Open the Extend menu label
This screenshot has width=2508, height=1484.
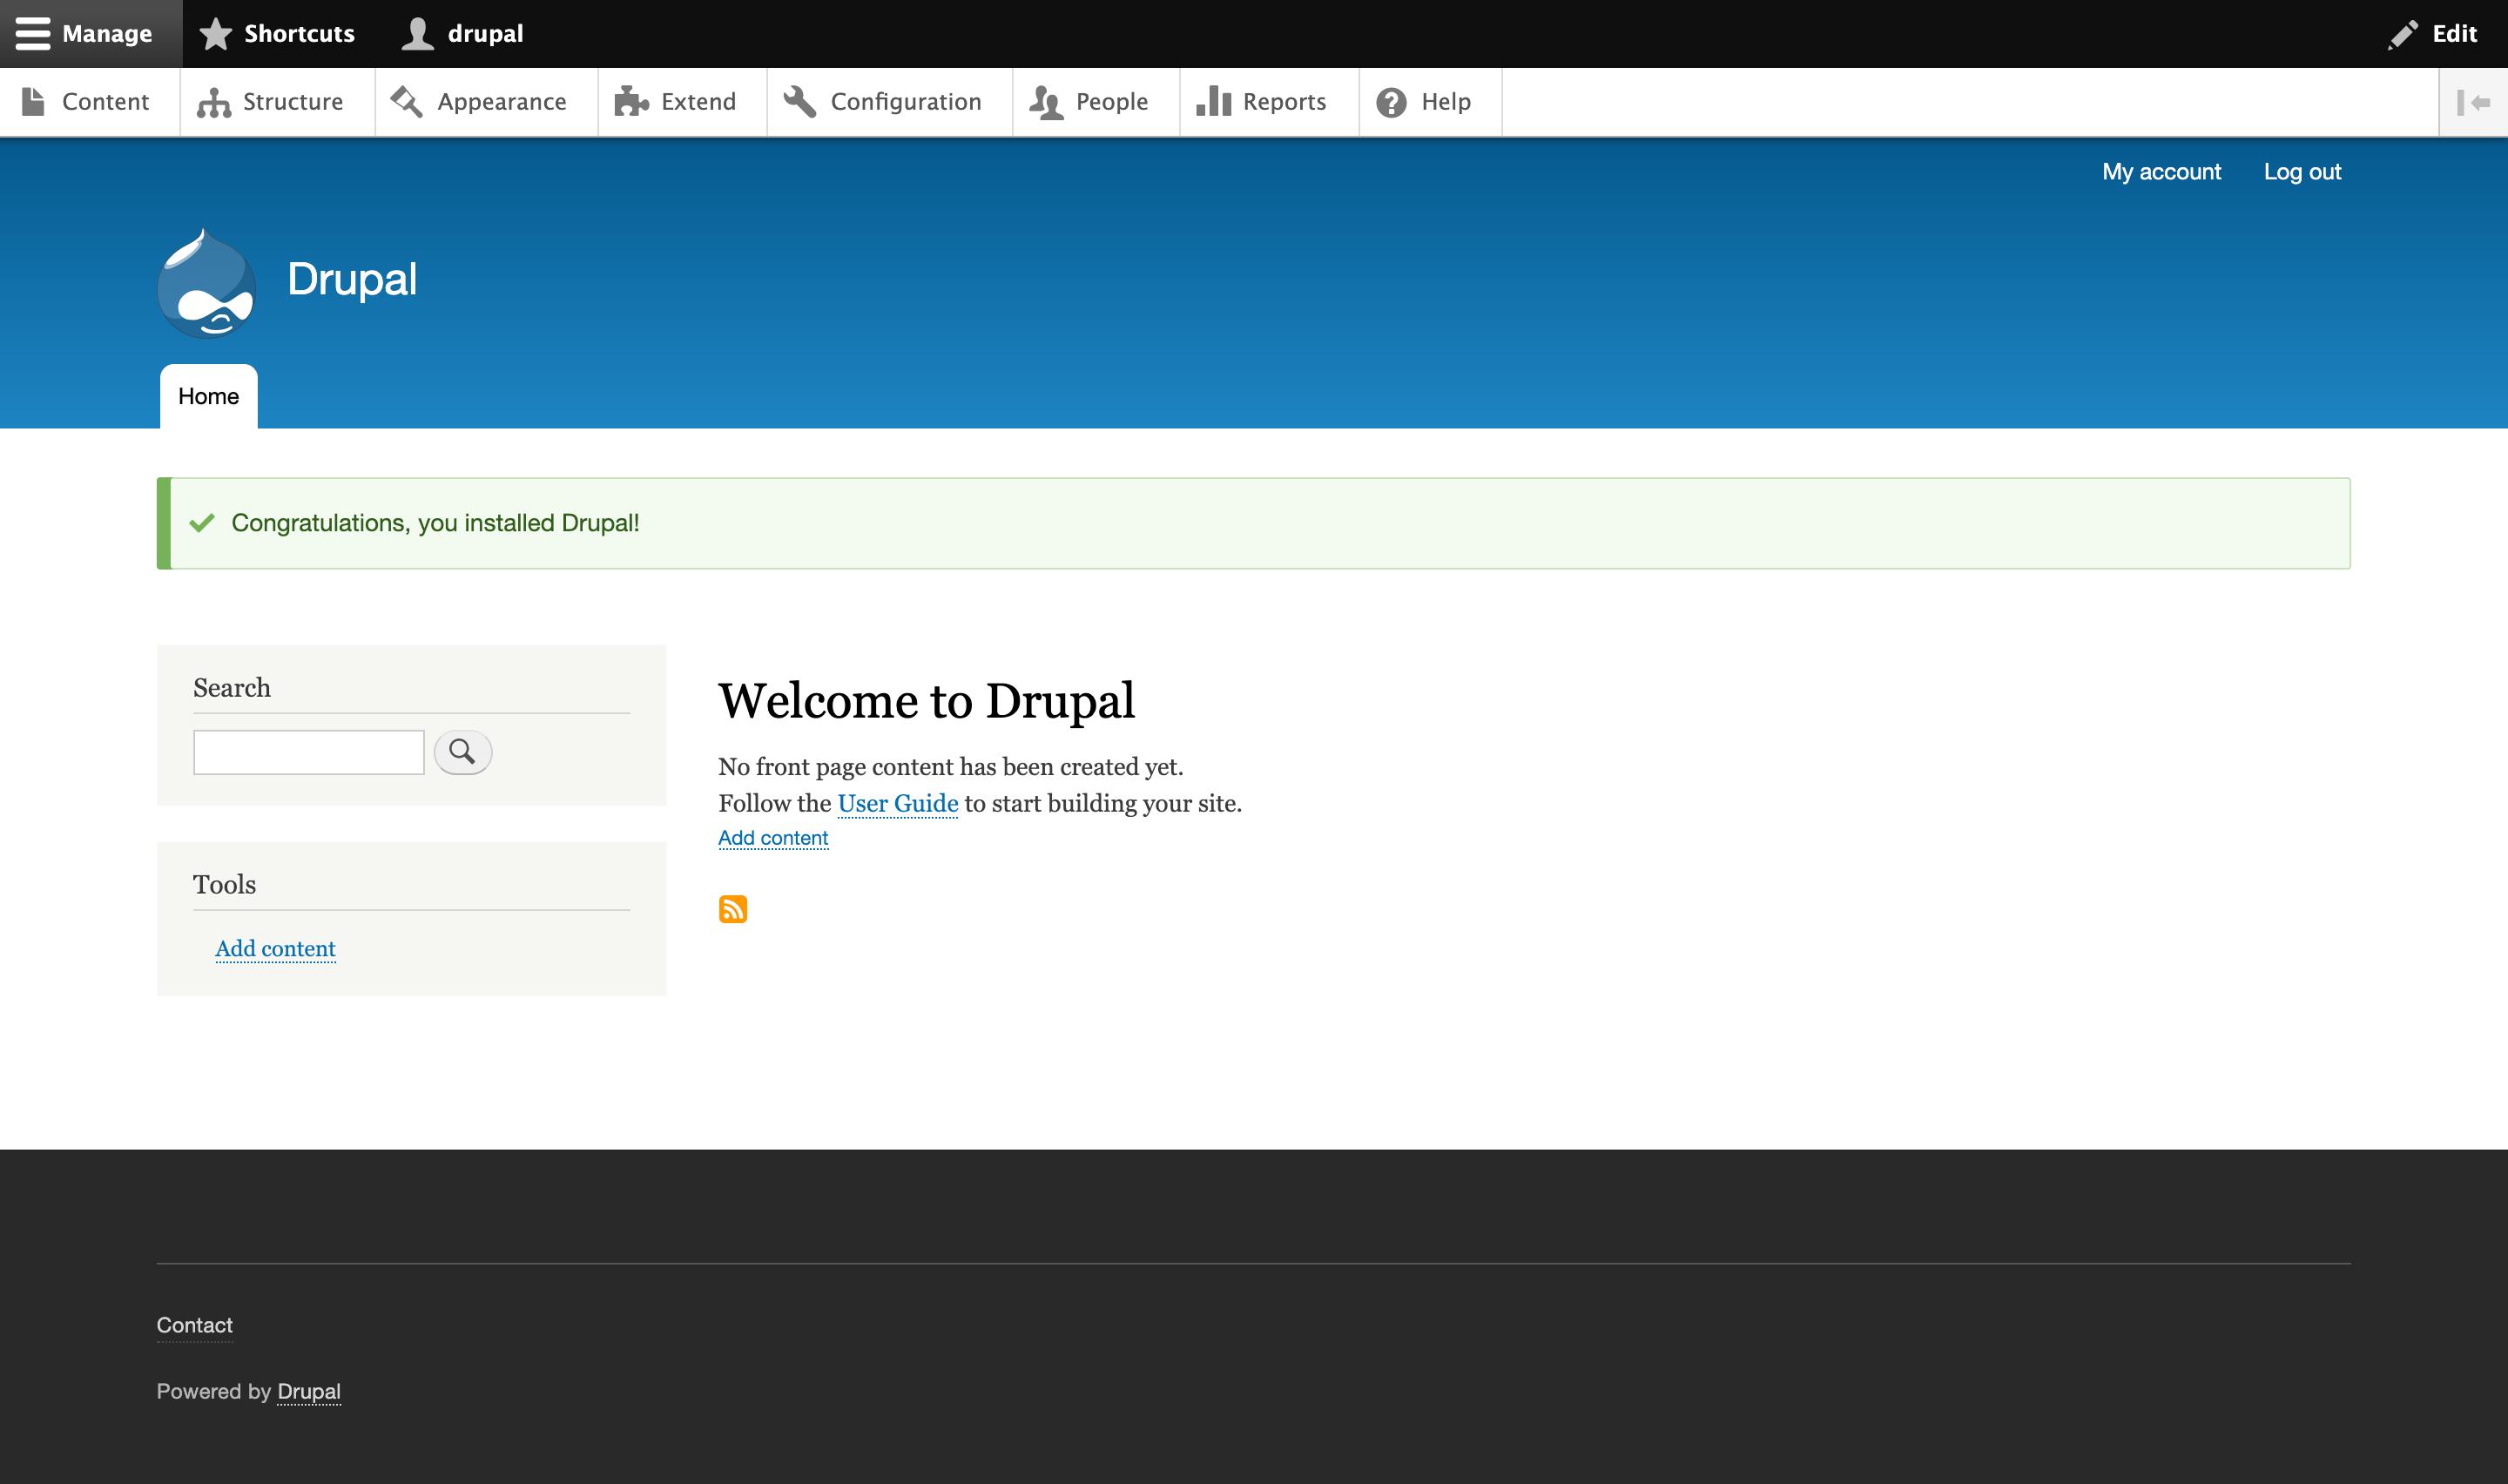coord(698,101)
